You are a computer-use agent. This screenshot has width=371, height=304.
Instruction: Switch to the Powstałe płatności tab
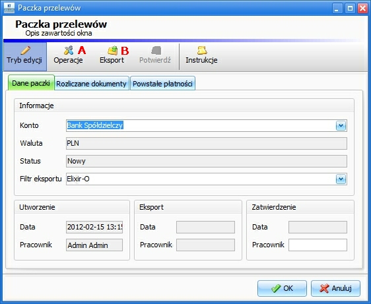pyautogui.click(x=162, y=84)
